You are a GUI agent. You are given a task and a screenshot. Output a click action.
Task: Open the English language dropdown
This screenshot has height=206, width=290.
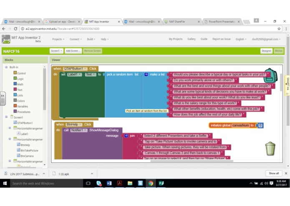point(241,39)
